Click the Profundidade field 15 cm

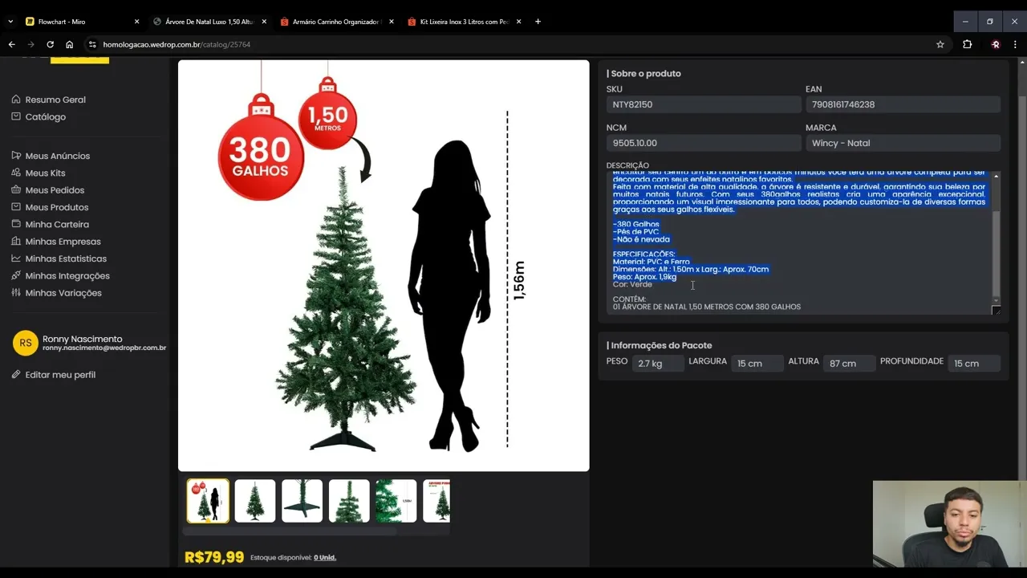coord(974,364)
